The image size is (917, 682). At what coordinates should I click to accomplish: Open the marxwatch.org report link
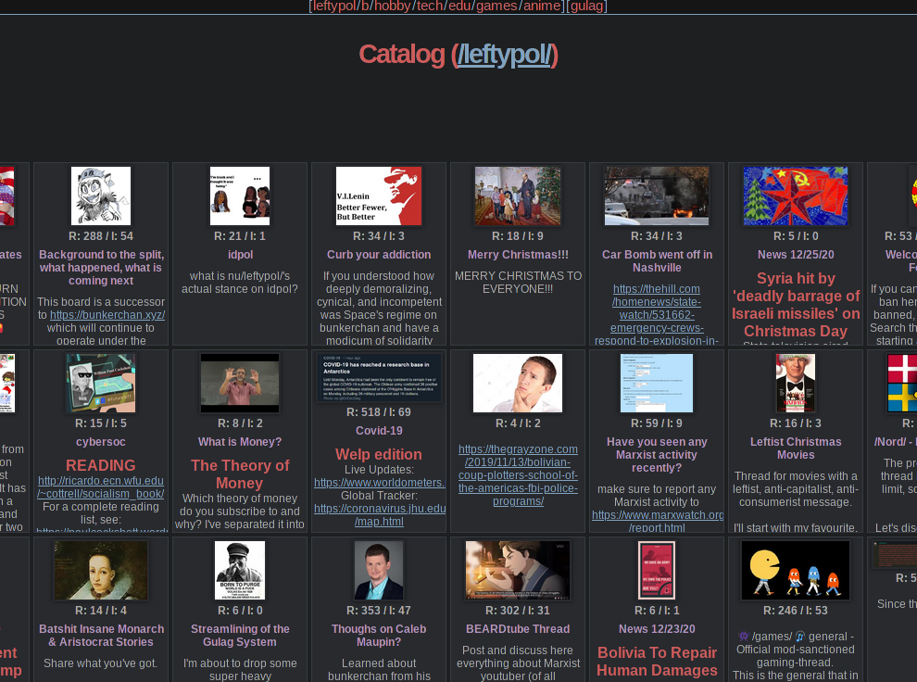658,515
